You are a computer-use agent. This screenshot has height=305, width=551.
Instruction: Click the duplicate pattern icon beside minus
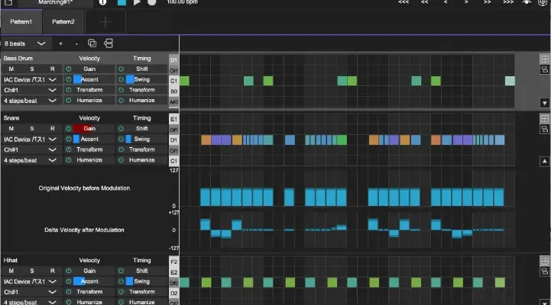[92, 43]
